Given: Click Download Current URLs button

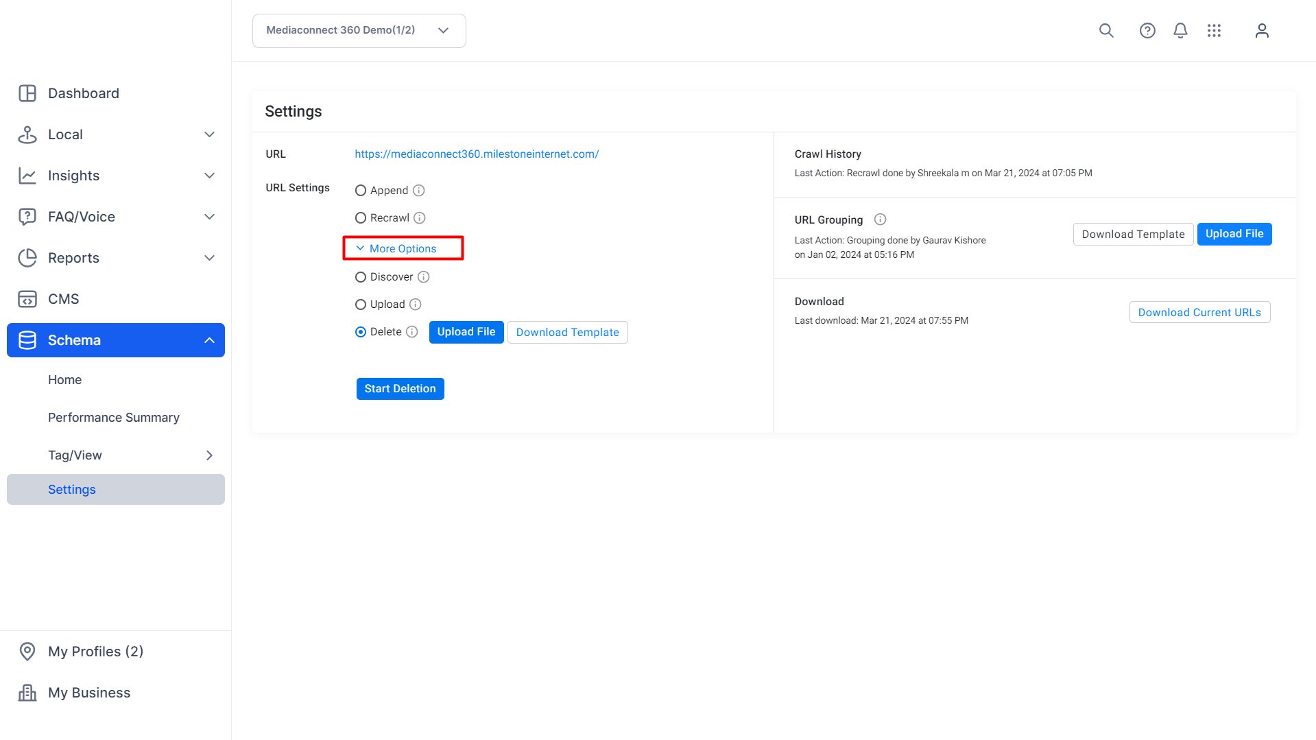Looking at the screenshot, I should (x=1200, y=313).
